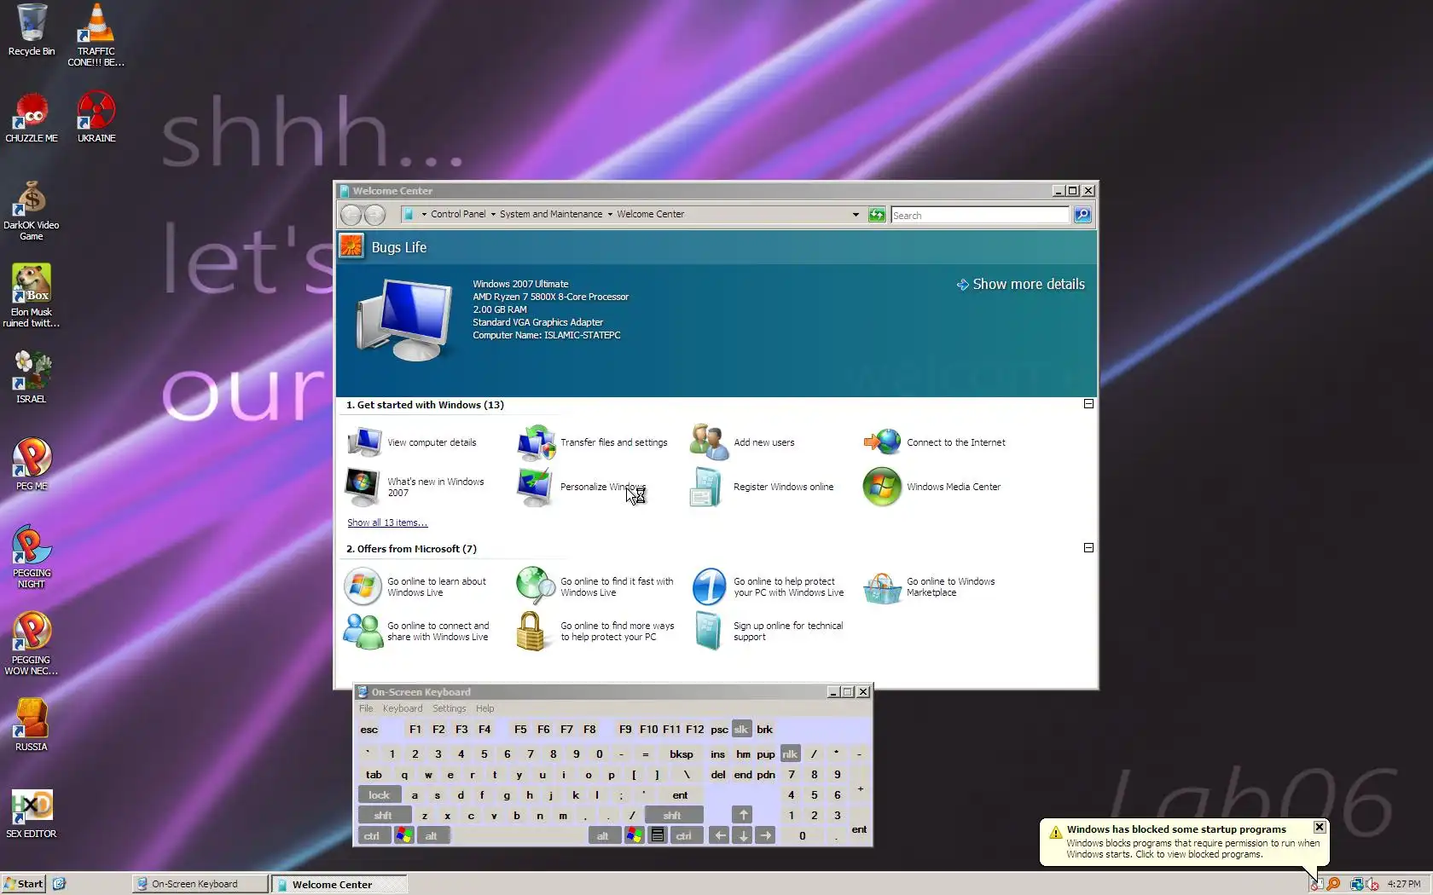This screenshot has height=895, width=1433.
Task: Toggle the right ctrl key on keyboard
Action: click(x=684, y=836)
